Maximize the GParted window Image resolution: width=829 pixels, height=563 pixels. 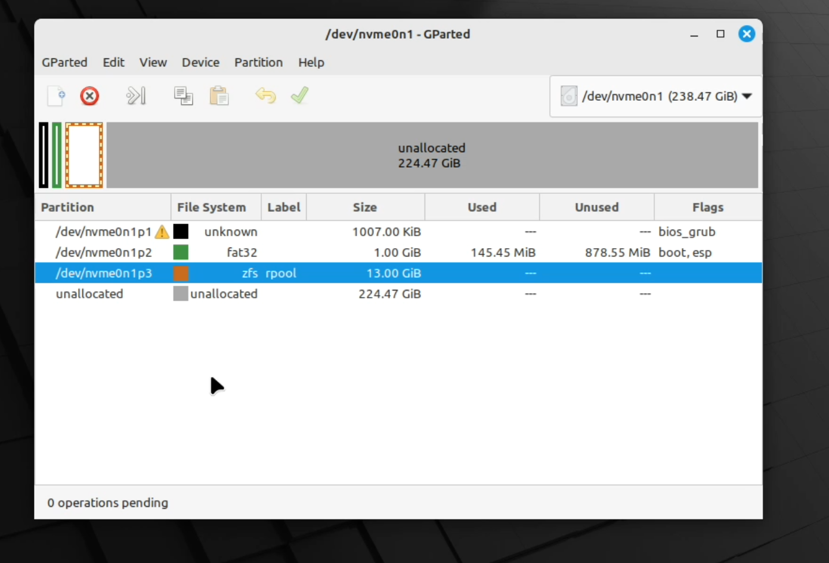pyautogui.click(x=720, y=34)
